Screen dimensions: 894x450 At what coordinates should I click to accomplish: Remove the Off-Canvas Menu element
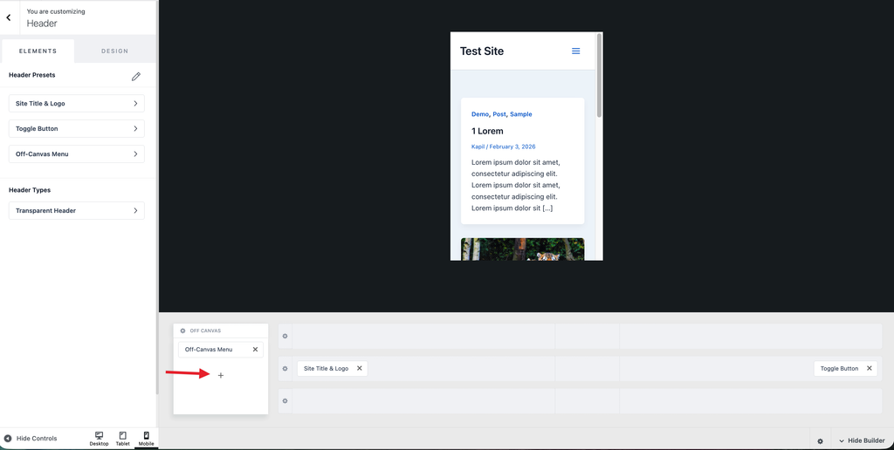pyautogui.click(x=255, y=350)
